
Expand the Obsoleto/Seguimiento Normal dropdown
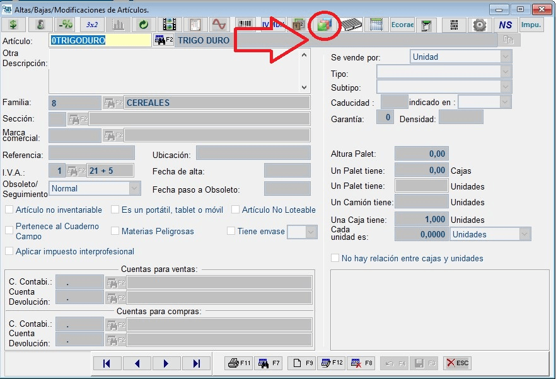[x=134, y=188]
